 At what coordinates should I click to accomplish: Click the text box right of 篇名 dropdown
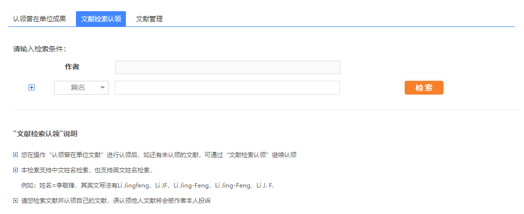click(227, 88)
